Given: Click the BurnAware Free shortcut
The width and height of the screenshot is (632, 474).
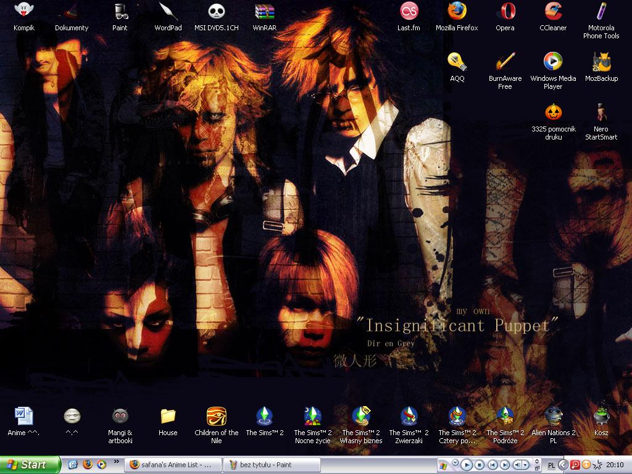Looking at the screenshot, I should click(x=505, y=72).
